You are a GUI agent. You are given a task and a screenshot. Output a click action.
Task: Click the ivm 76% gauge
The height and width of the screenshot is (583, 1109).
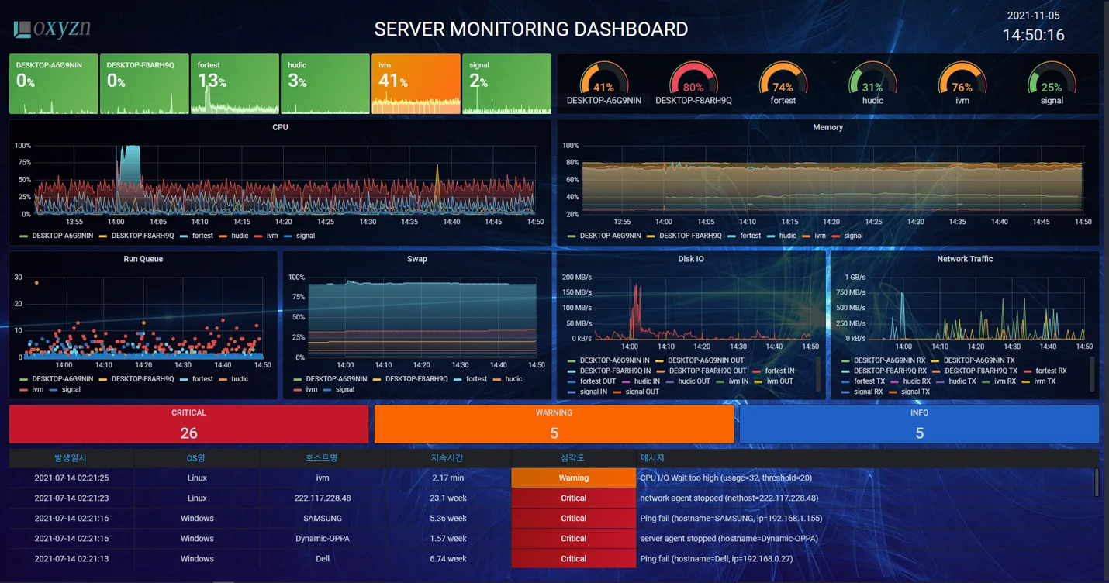point(962,83)
